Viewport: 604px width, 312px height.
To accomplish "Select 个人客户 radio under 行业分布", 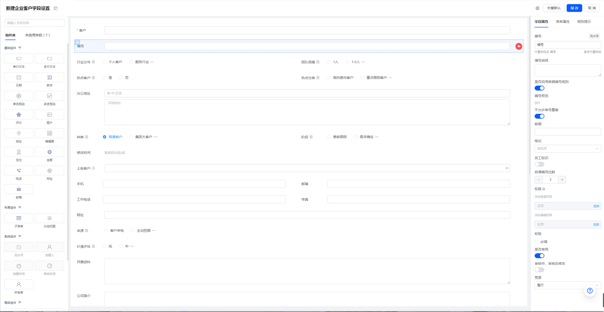I will click(105, 62).
